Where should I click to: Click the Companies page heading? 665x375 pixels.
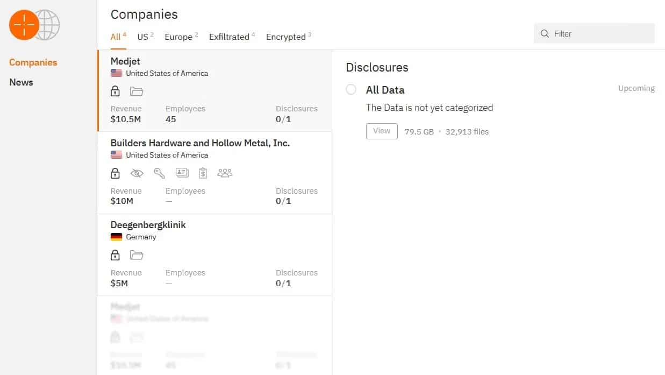(x=144, y=15)
